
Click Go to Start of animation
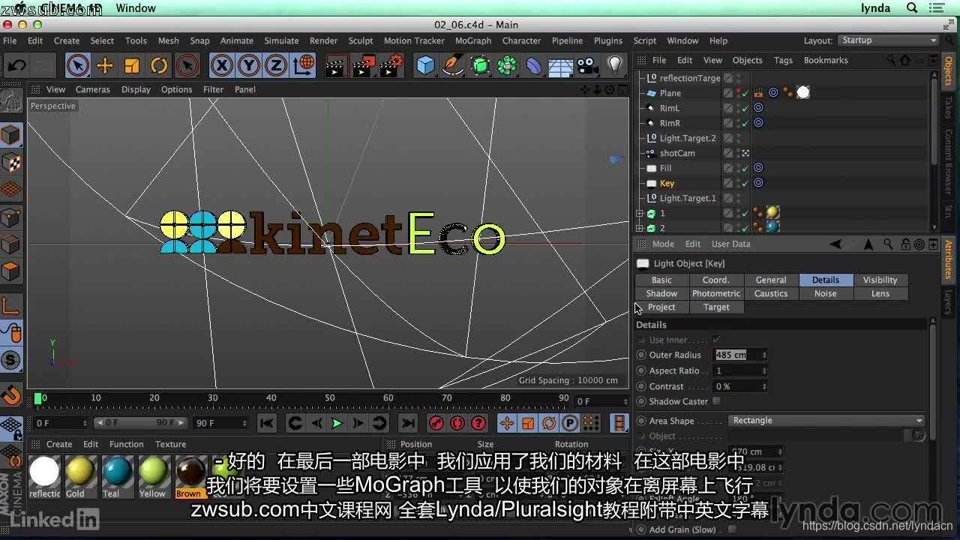pos(267,423)
